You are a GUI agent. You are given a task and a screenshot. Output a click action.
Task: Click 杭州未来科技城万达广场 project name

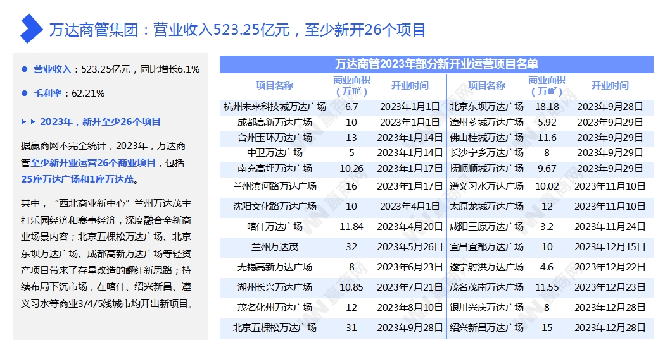[275, 107]
